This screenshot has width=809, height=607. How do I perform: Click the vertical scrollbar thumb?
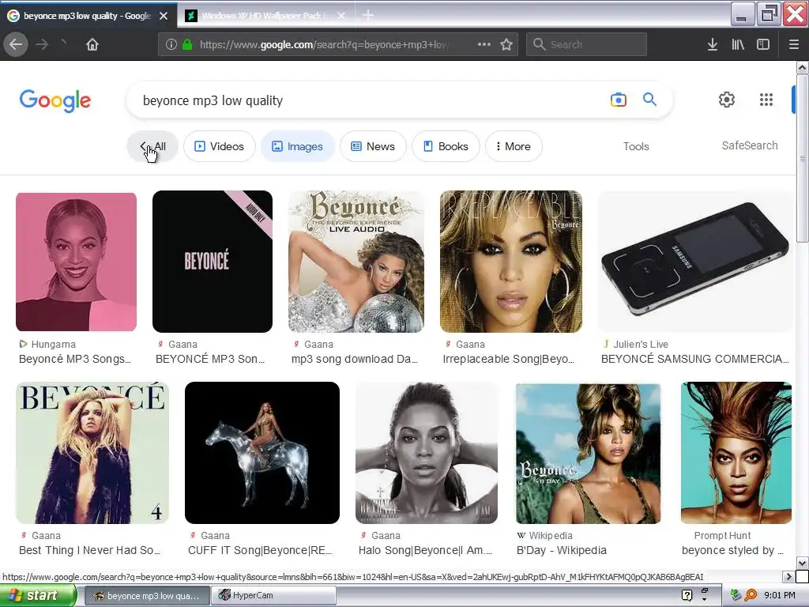[803, 158]
